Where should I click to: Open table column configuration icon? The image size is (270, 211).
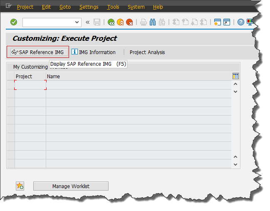pos(235,76)
